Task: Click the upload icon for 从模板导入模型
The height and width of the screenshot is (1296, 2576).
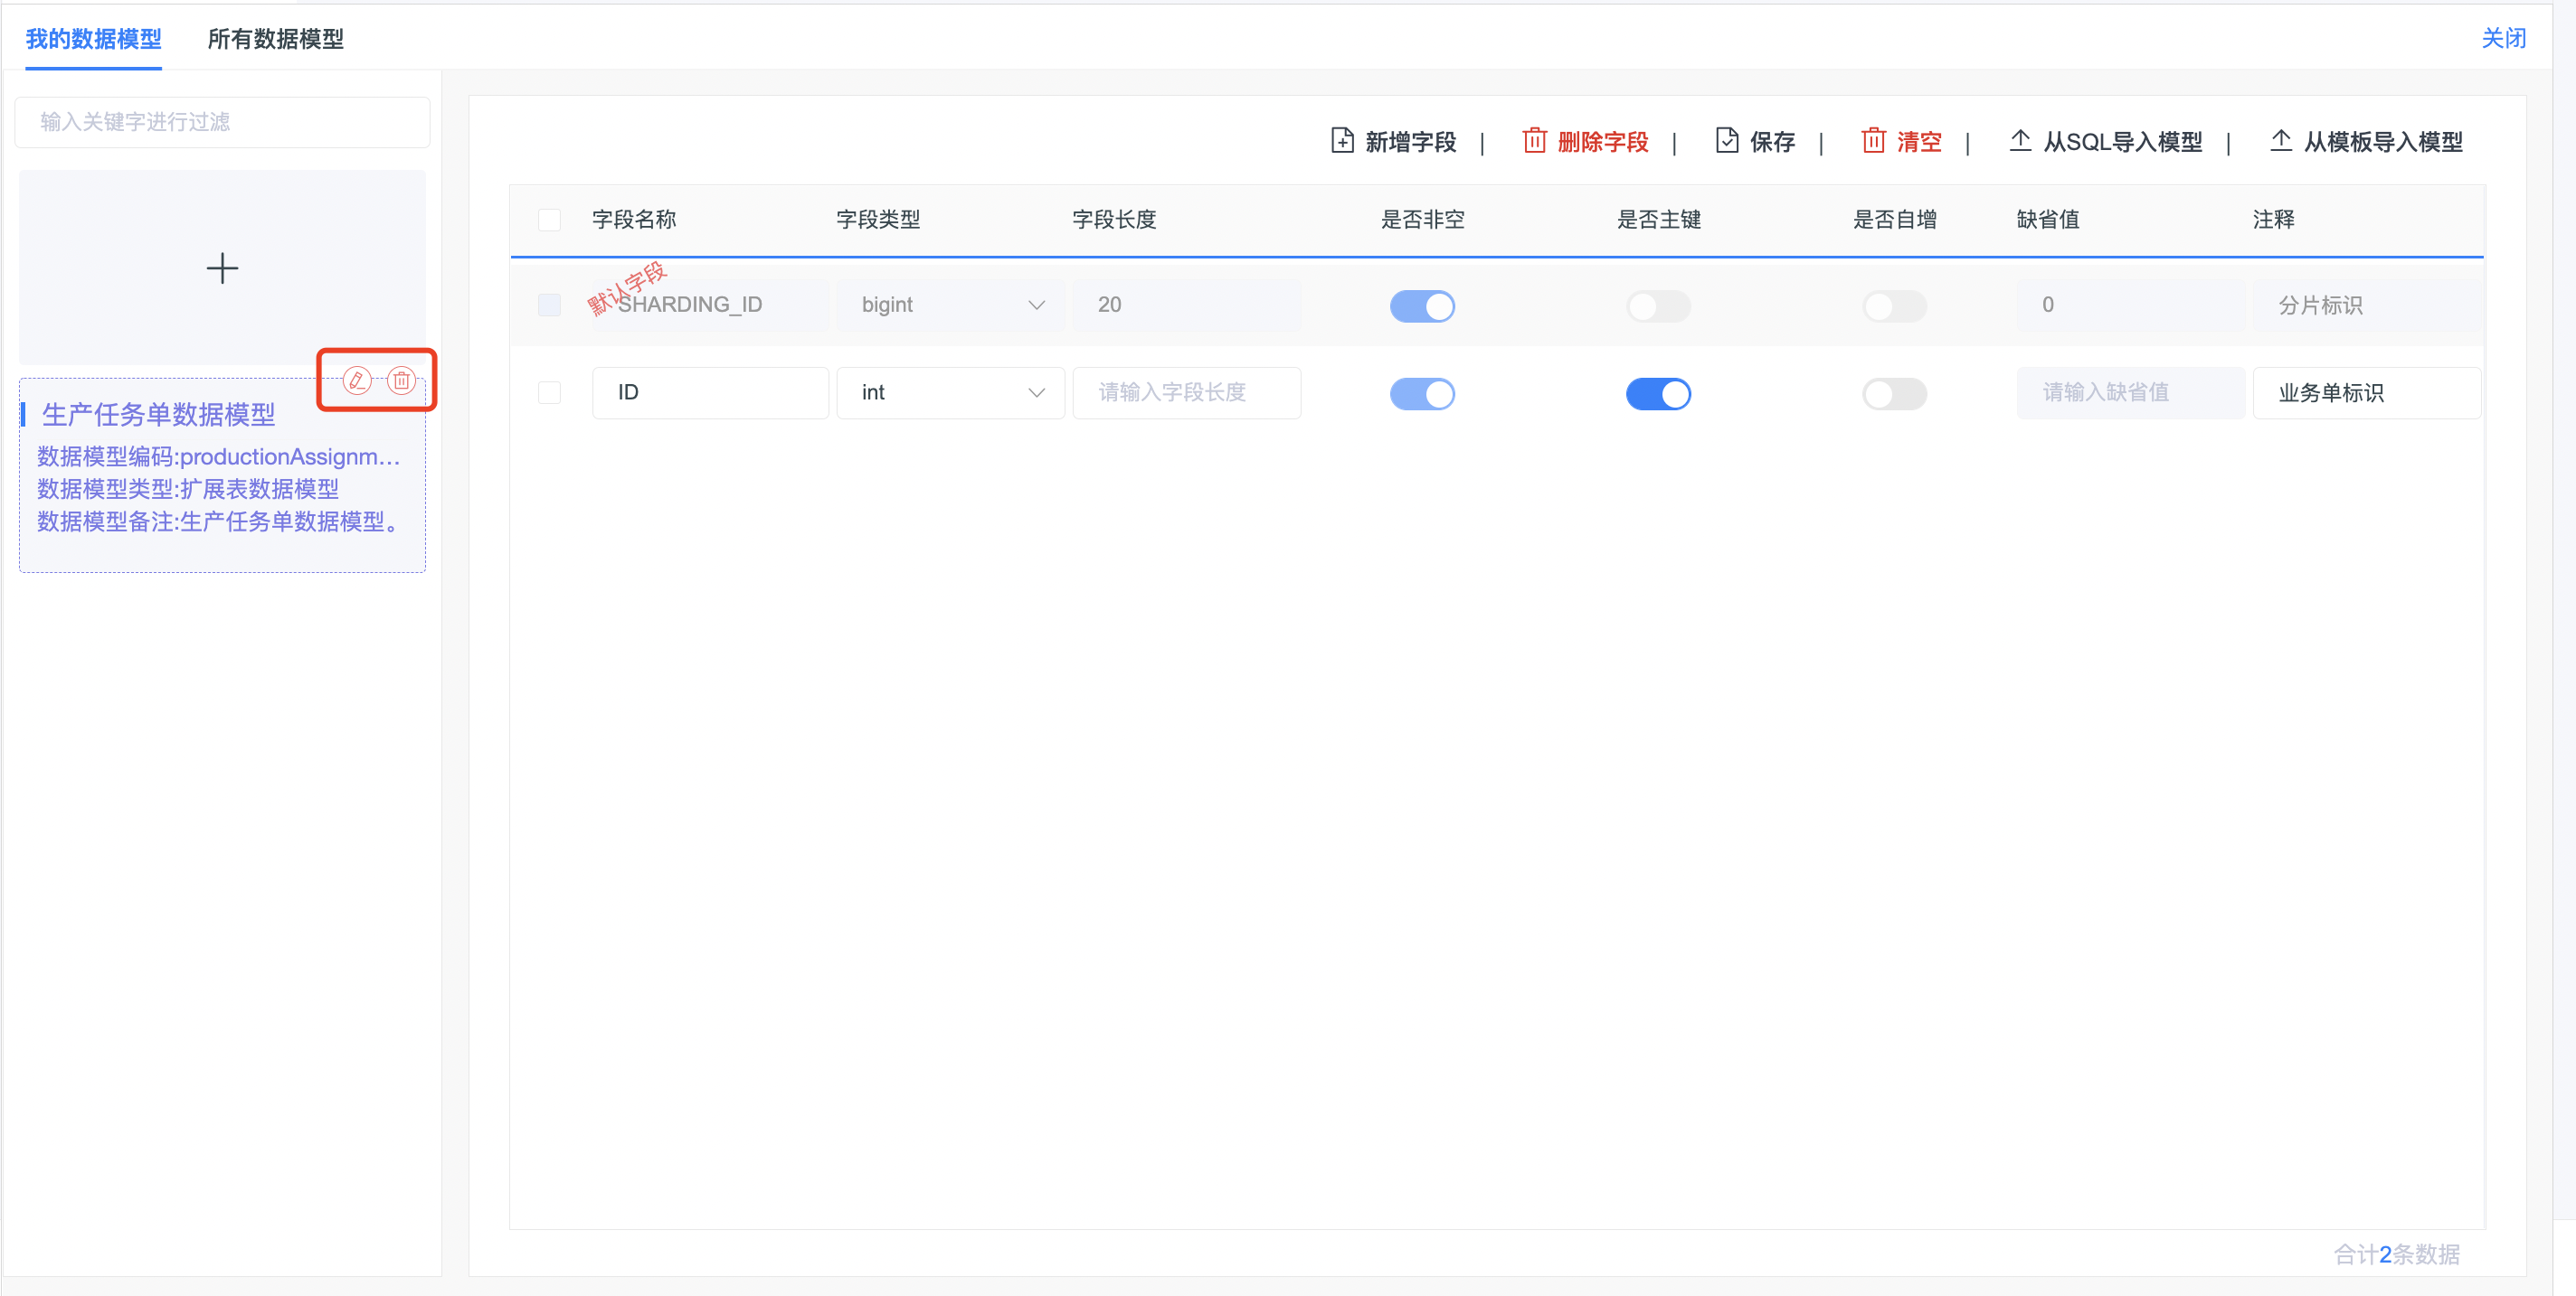Action: (2281, 141)
